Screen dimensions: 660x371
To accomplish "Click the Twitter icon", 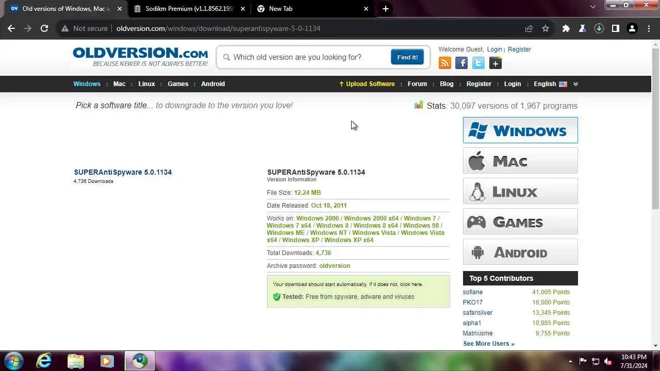I will pos(478,63).
